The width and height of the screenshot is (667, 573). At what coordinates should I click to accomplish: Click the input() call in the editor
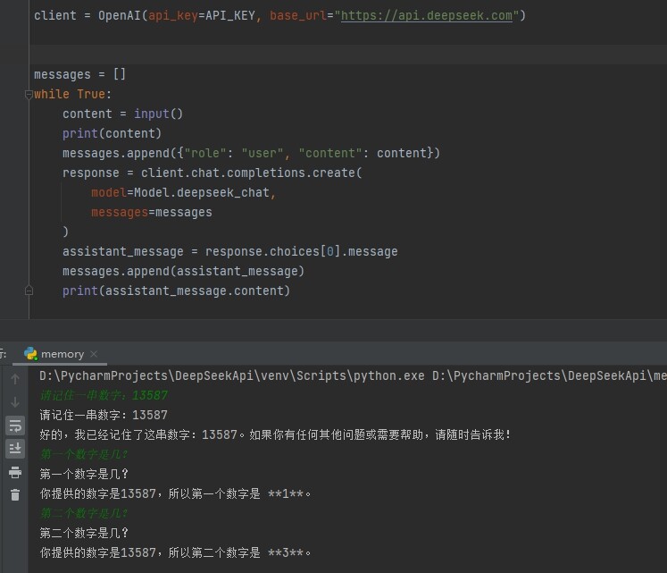pos(158,114)
